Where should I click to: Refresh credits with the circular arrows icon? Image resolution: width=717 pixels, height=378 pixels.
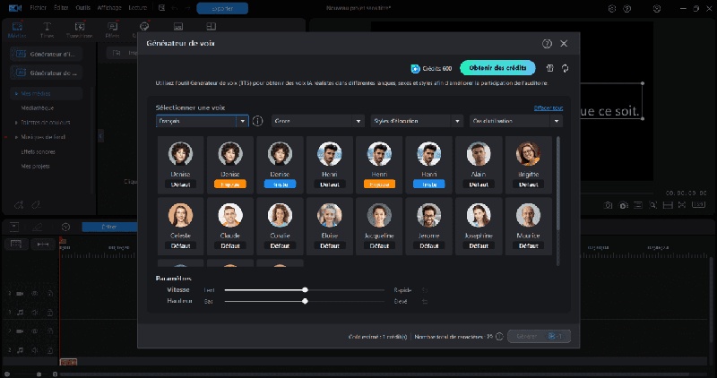pyautogui.click(x=566, y=68)
